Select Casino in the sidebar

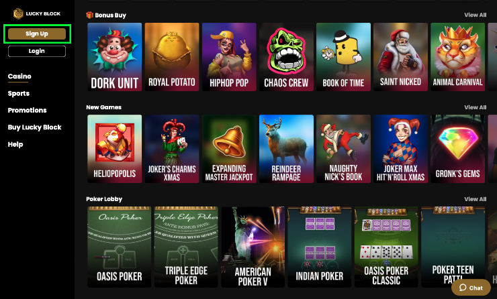pos(19,76)
